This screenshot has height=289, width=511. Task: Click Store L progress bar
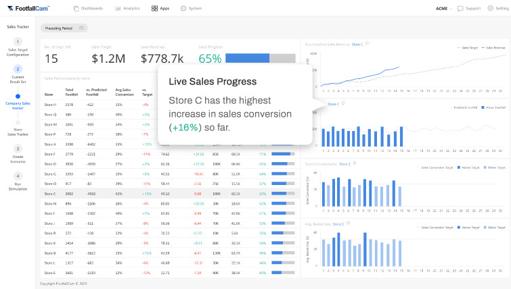(283, 263)
